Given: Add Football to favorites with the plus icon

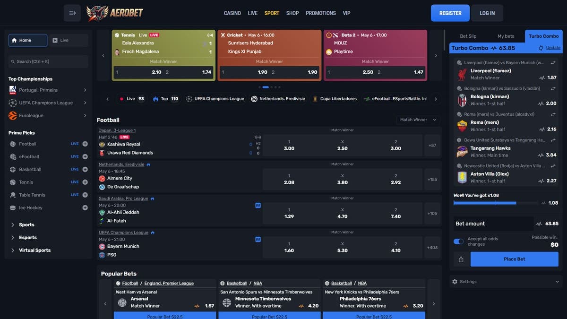Looking at the screenshot, I should click(x=85, y=144).
